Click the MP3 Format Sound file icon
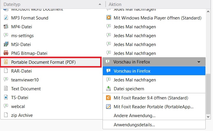The height and width of the screenshot is (131, 213). point(6,18)
